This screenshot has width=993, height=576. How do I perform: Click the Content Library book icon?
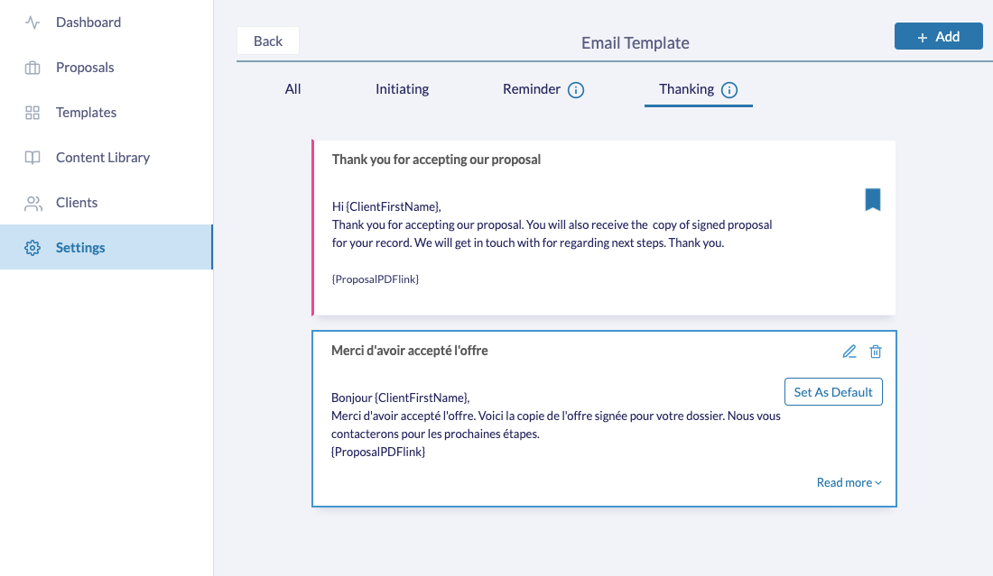pos(32,158)
